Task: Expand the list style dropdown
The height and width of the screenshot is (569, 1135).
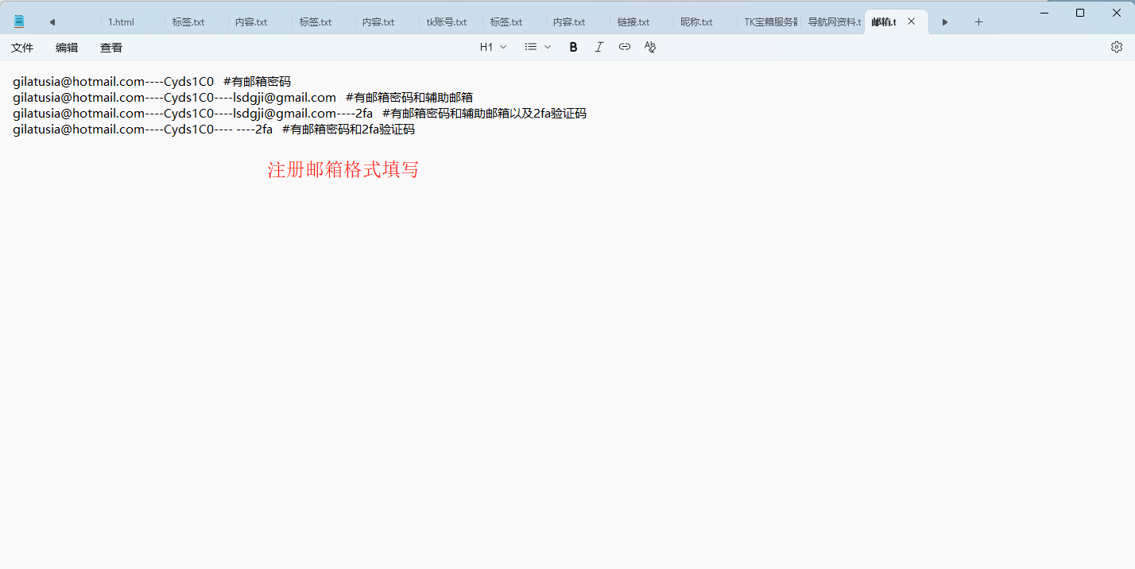Action: [538, 47]
